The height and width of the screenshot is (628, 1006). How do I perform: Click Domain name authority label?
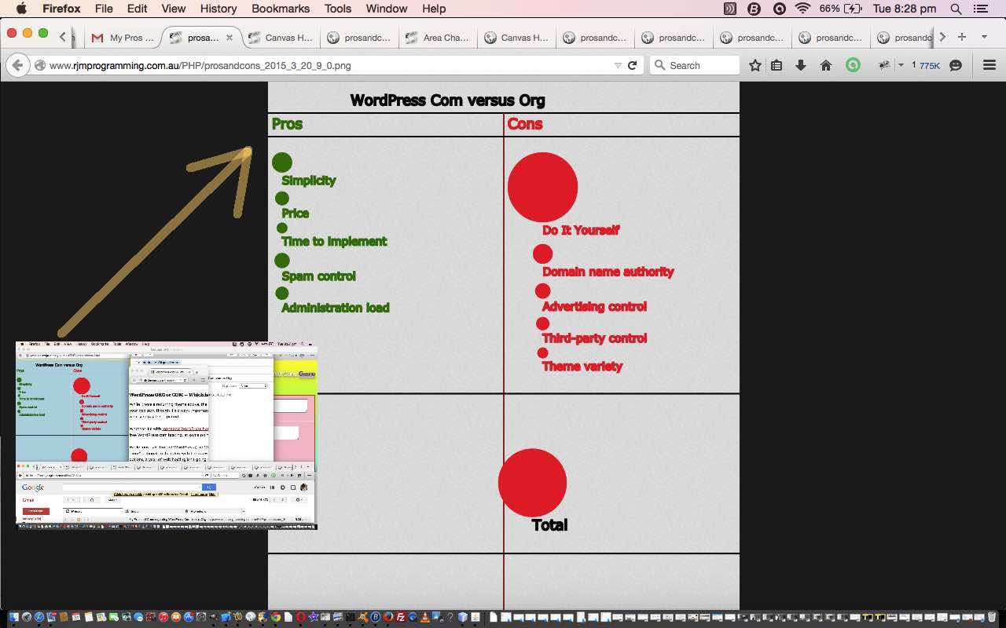point(608,272)
